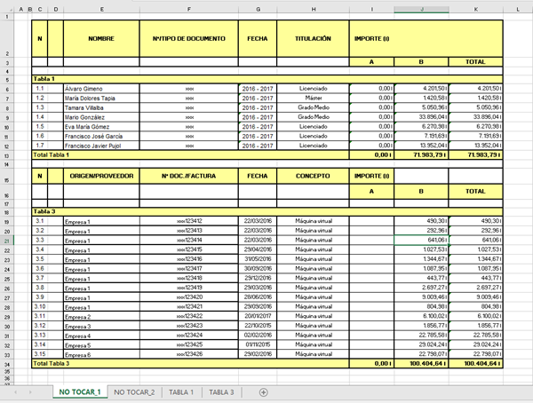Screen dimensions: 533x403
Task: Select the Empresa 3 cell
Action: [101, 326]
